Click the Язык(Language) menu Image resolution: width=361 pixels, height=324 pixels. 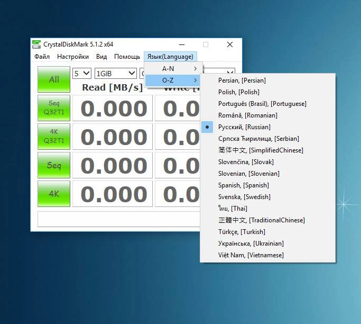coord(170,57)
